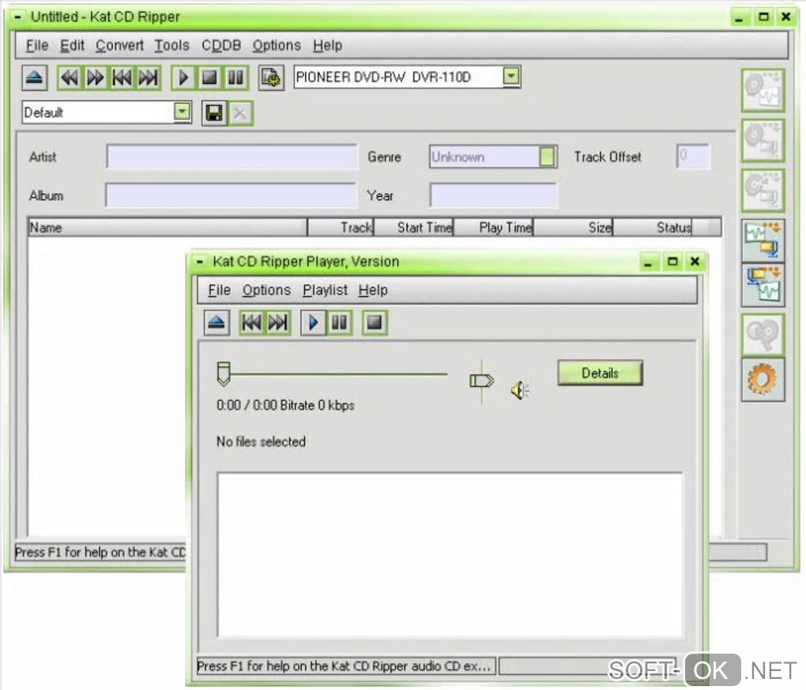The width and height of the screenshot is (806, 690).
Task: Stop playback in main ripper toolbar
Action: click(x=209, y=78)
